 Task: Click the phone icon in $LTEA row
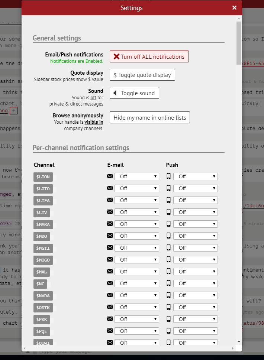coord(169,200)
